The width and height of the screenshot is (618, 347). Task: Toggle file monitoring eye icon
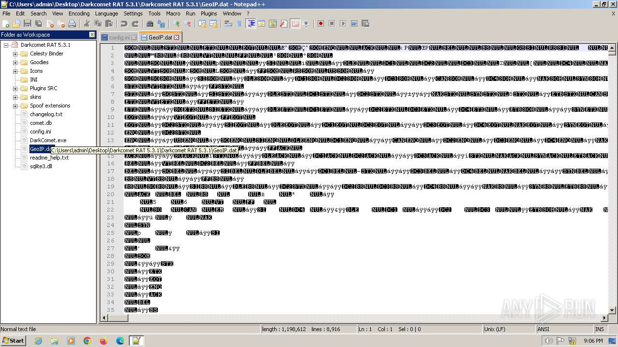click(306, 24)
